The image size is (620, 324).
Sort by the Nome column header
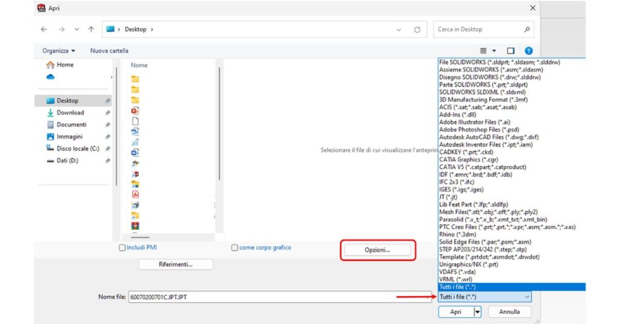139,65
